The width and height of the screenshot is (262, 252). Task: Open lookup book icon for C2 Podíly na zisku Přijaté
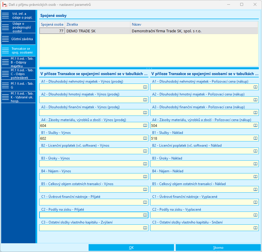[145, 215]
